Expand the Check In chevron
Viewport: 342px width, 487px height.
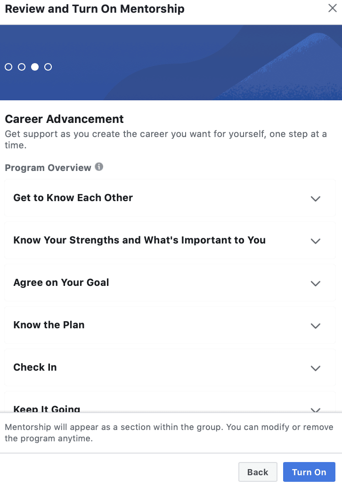coord(316,368)
